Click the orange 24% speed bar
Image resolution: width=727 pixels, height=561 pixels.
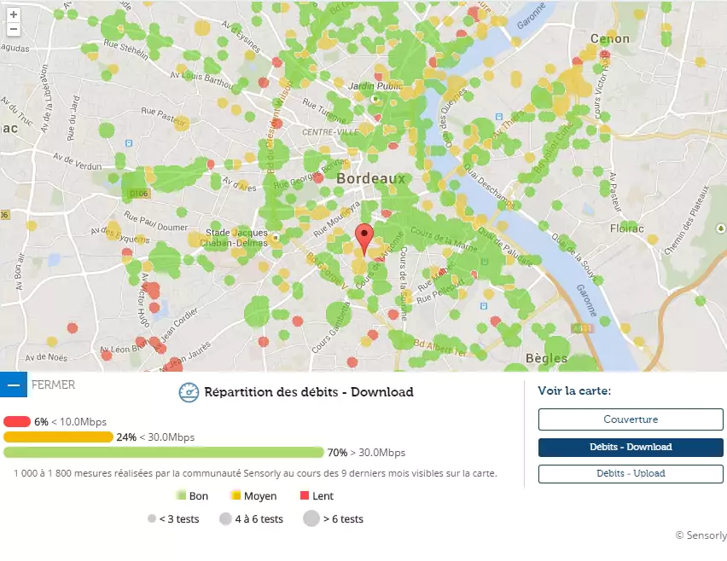click(x=58, y=437)
